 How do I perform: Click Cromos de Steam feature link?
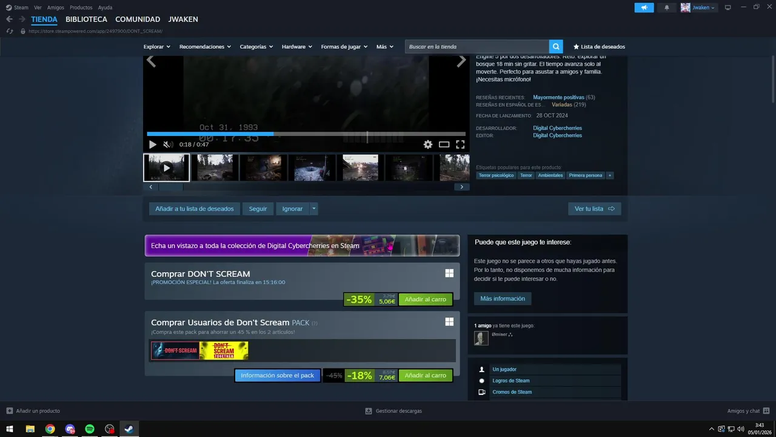point(512,392)
